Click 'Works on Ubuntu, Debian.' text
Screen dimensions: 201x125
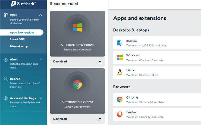142,75
